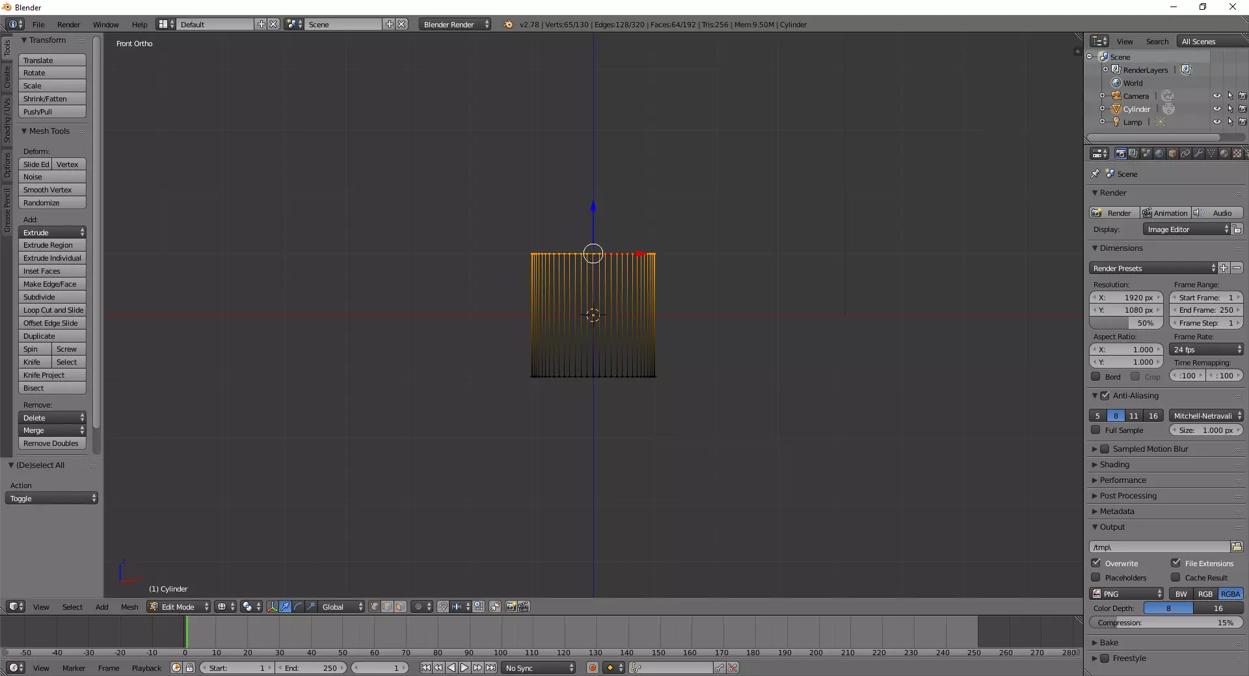Expand the Shading panel
Viewport: 1249px width, 676px height.
click(x=1114, y=465)
